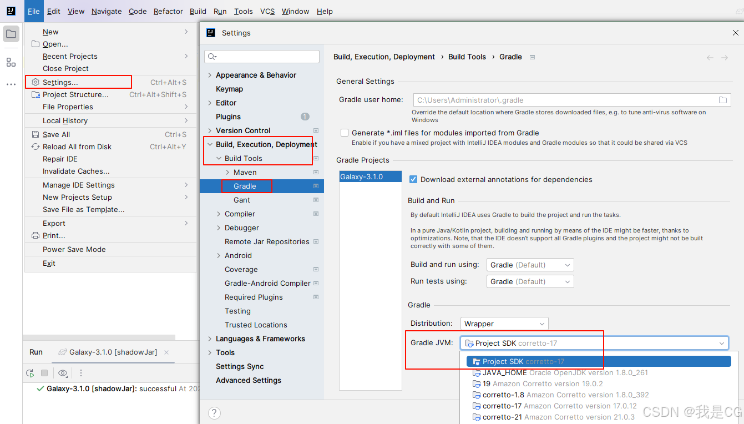Open the Recent Projects submenu

tap(111, 56)
